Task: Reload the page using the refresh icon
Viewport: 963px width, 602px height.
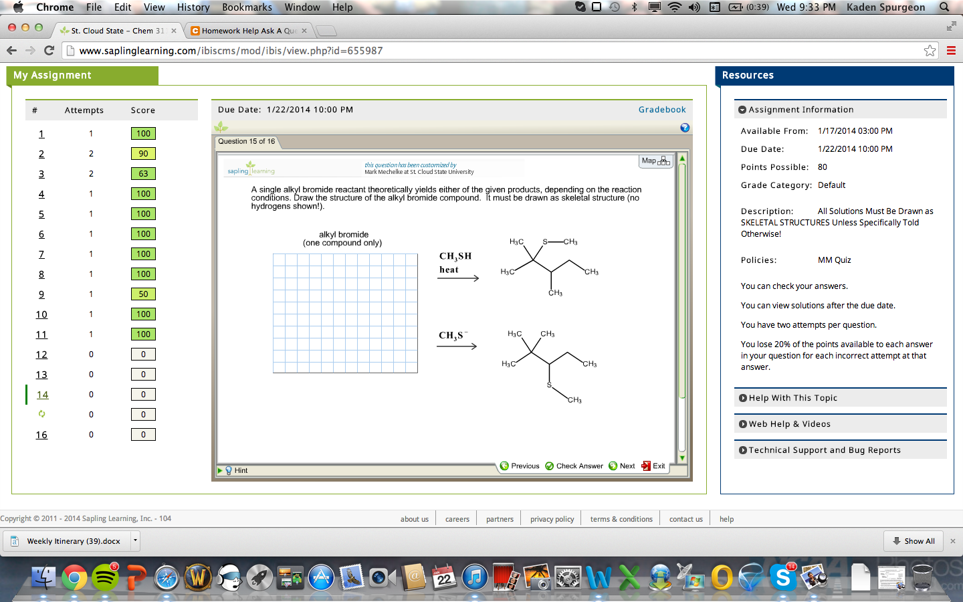Action: click(50, 50)
